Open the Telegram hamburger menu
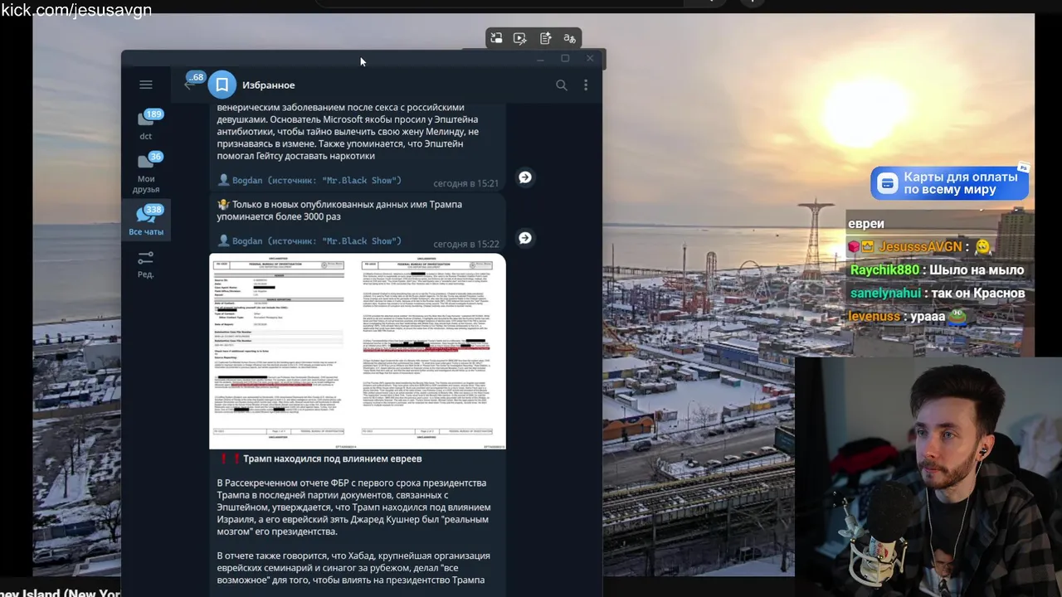The image size is (1062, 597). click(x=146, y=85)
